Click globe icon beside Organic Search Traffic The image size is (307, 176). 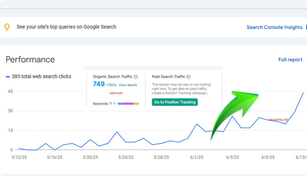click(136, 77)
